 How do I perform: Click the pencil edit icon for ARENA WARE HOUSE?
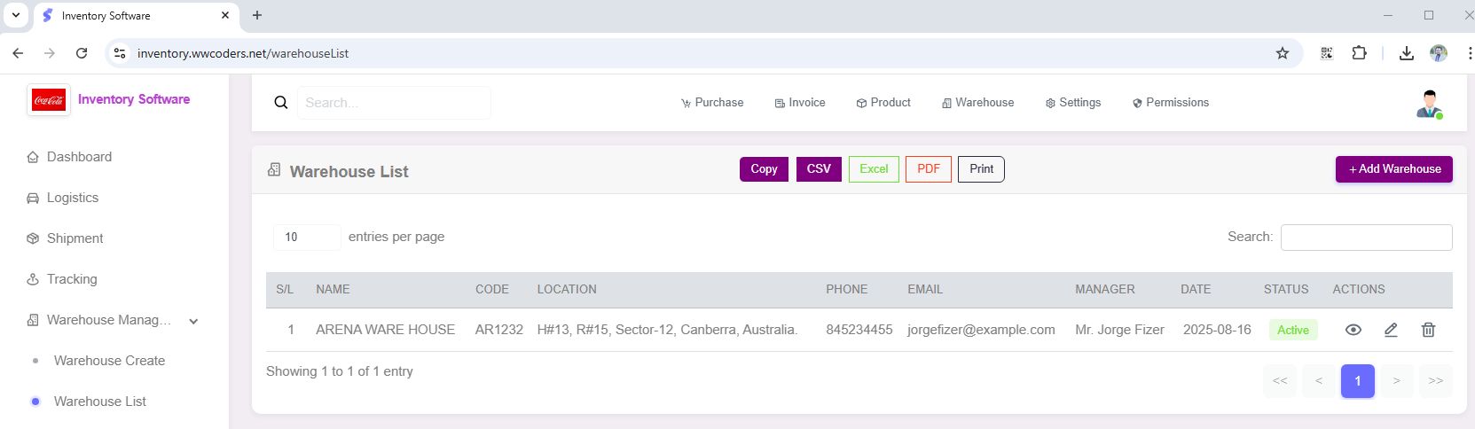pyautogui.click(x=1391, y=330)
